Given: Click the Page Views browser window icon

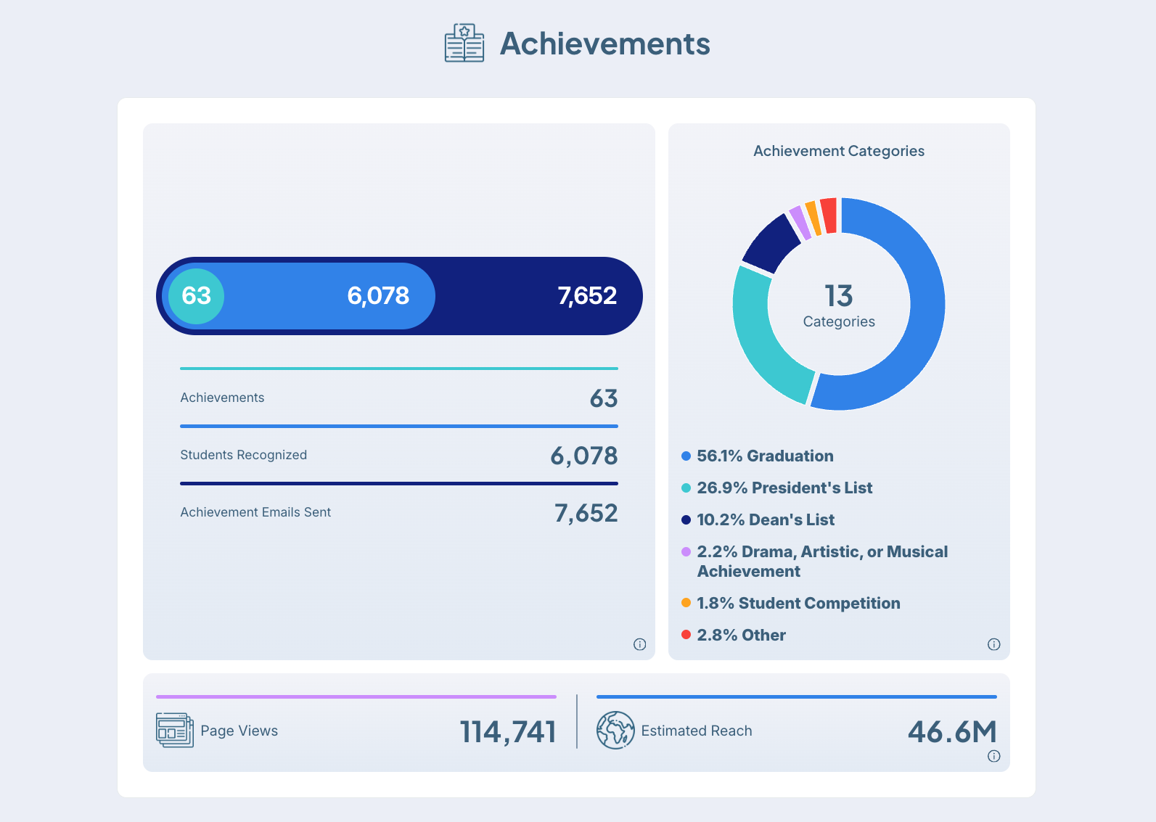Looking at the screenshot, I should [174, 731].
